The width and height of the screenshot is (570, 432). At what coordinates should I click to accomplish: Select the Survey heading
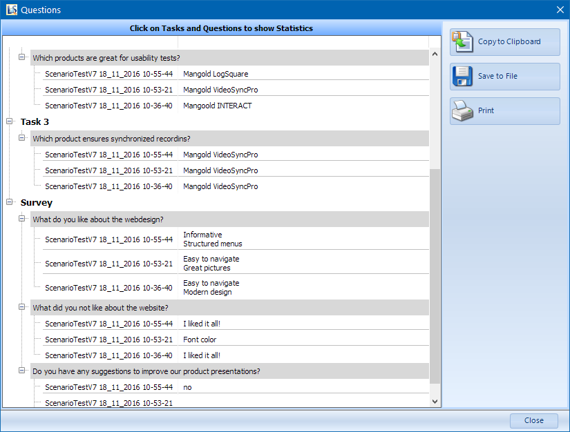point(36,203)
